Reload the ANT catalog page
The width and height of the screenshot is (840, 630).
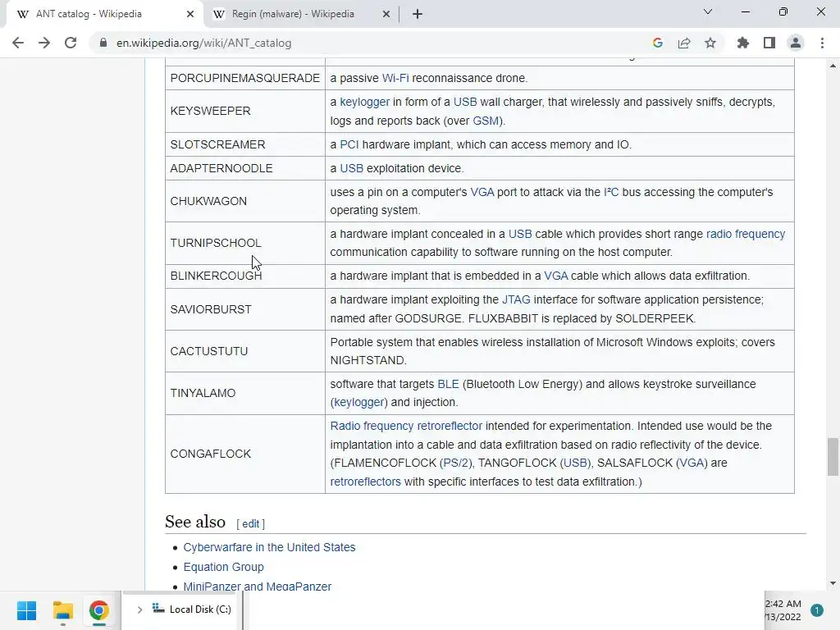71,43
